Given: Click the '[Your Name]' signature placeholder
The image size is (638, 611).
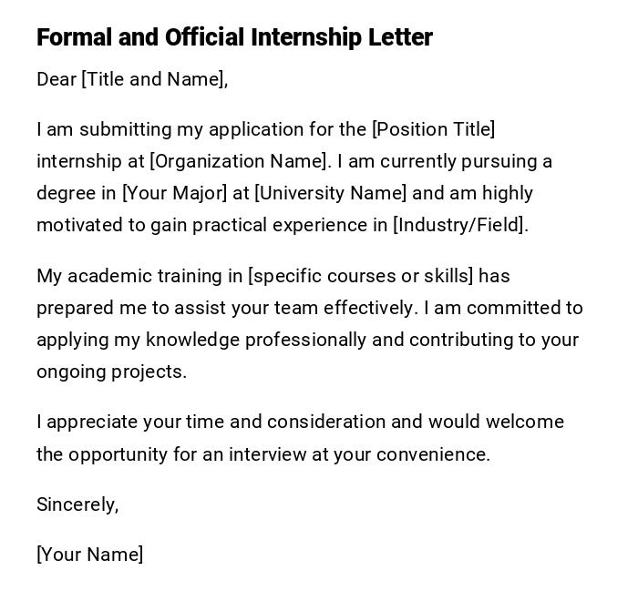Looking at the screenshot, I should click(x=89, y=555).
